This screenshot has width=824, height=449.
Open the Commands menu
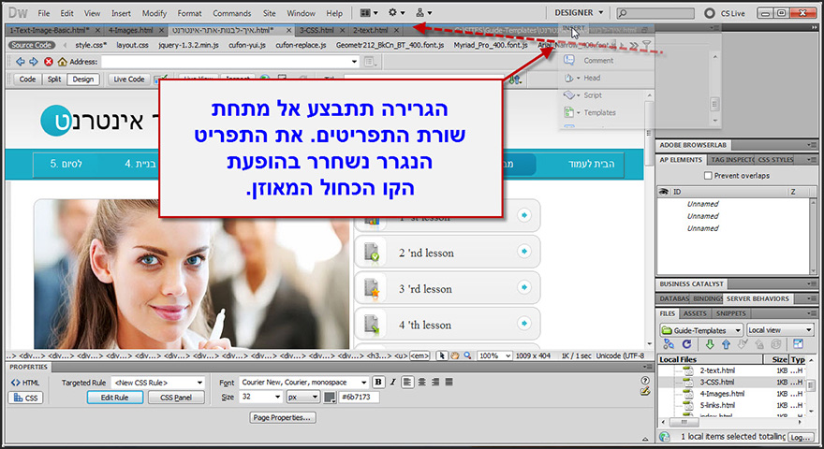click(232, 13)
